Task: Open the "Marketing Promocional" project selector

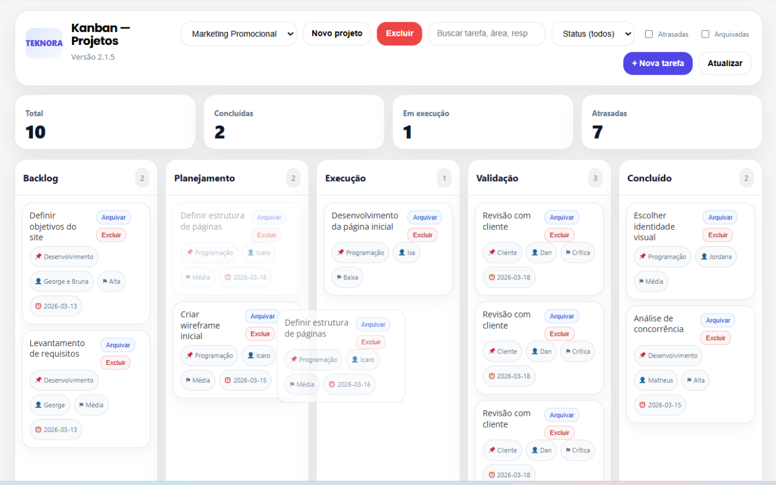Action: coord(238,33)
